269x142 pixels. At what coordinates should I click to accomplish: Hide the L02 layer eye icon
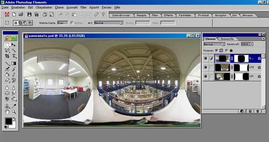pyautogui.click(x=206, y=67)
